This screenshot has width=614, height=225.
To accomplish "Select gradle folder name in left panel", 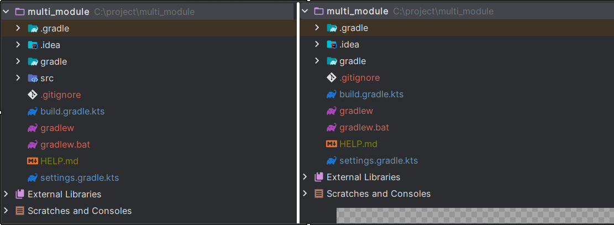I will 54,62.
